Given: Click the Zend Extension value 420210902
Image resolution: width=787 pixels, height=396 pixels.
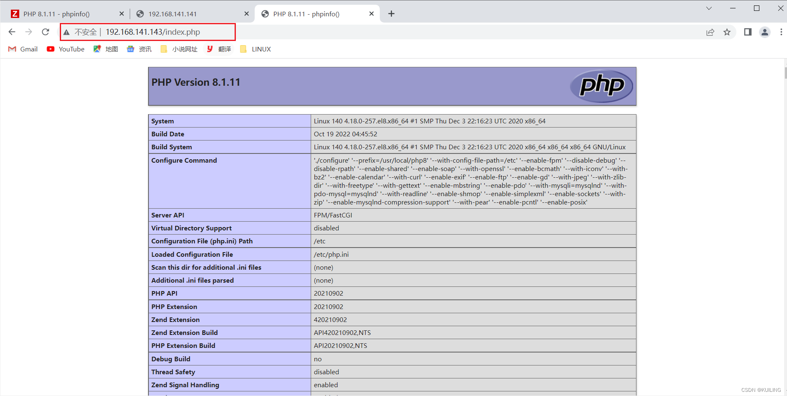Looking at the screenshot, I should coord(330,320).
